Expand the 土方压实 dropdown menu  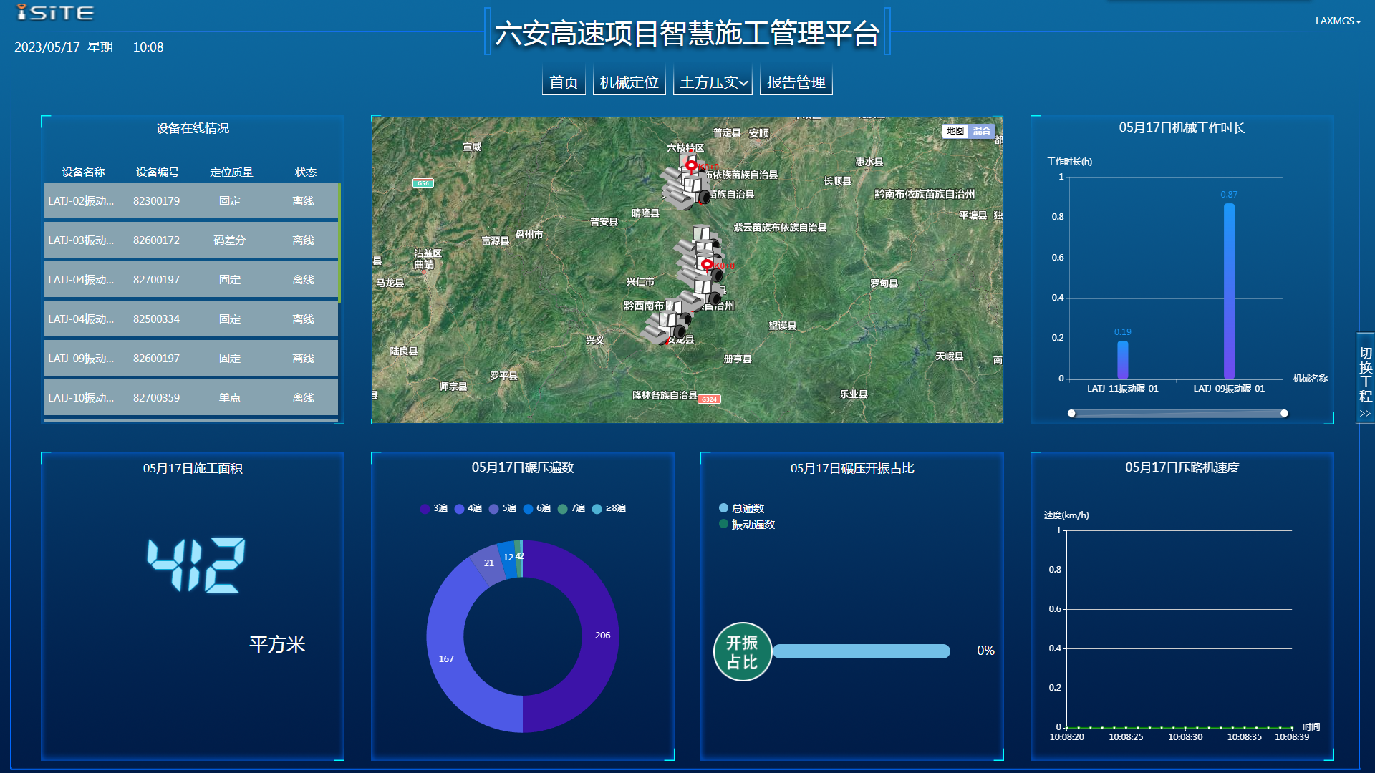click(x=713, y=82)
